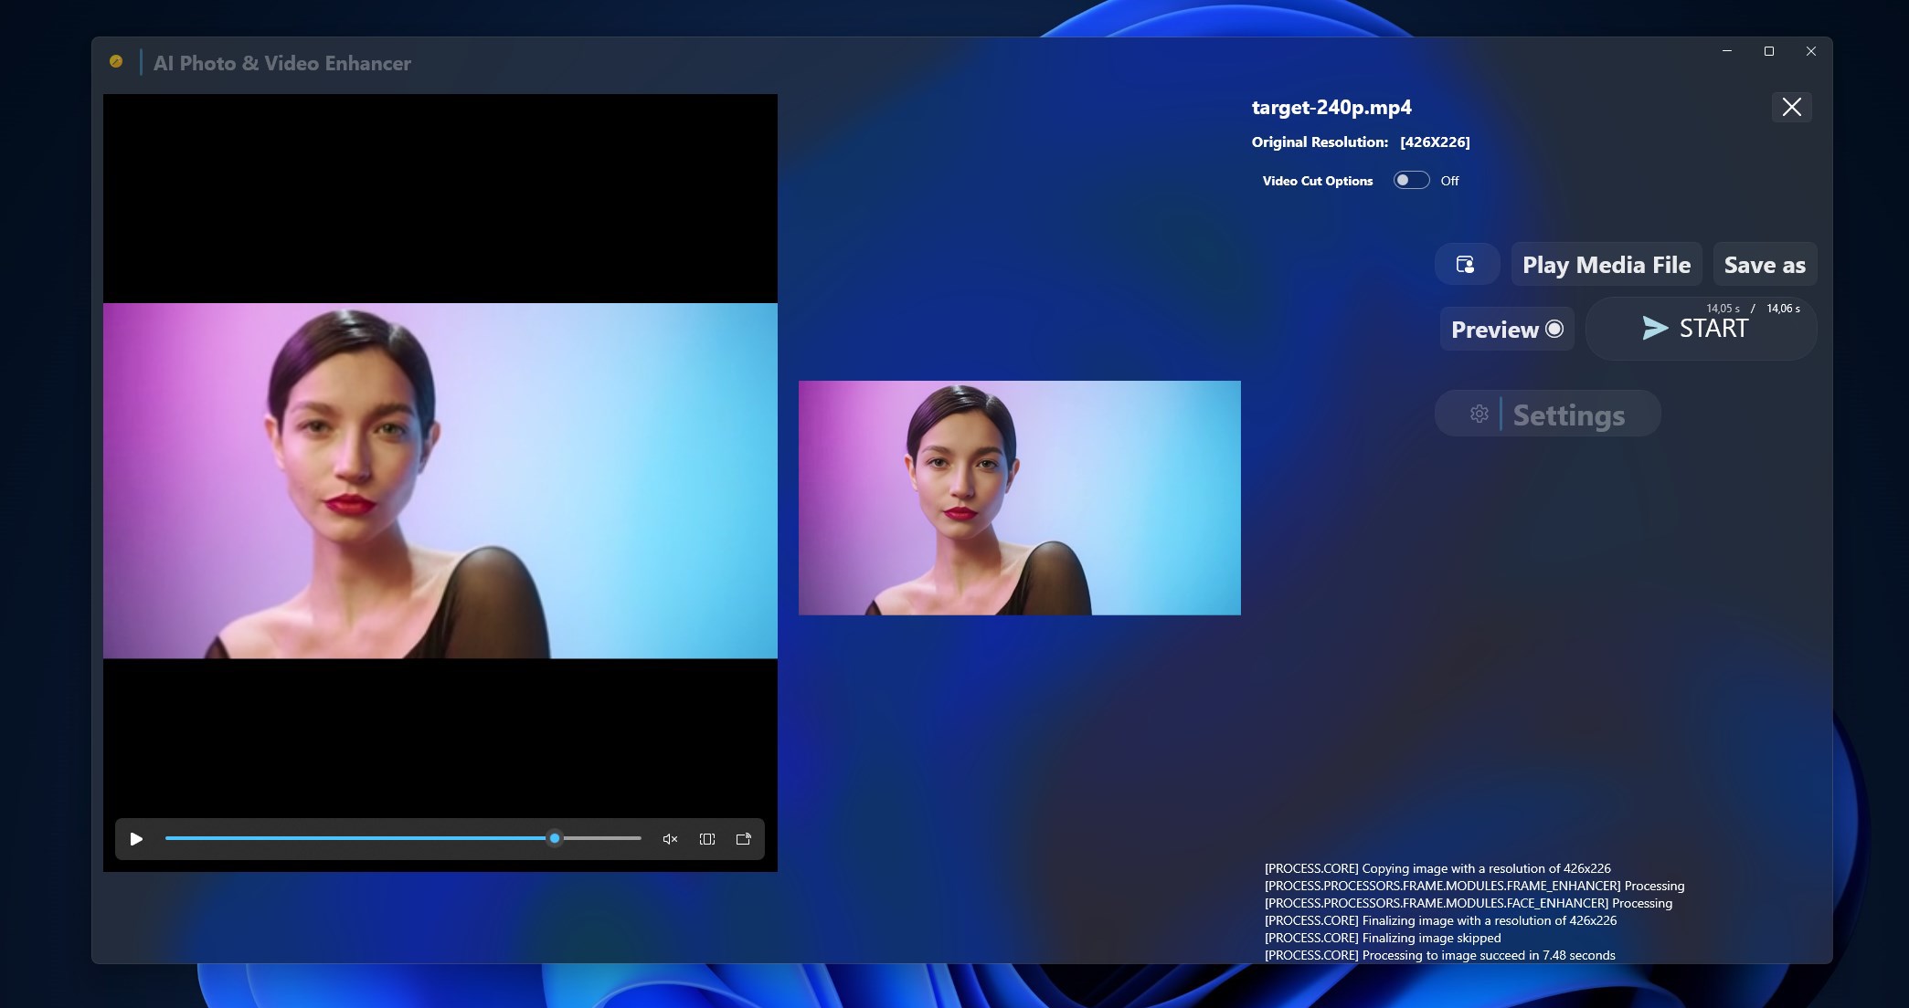Enable Video Cut Options
This screenshot has width=1909, height=1008.
1410,180
